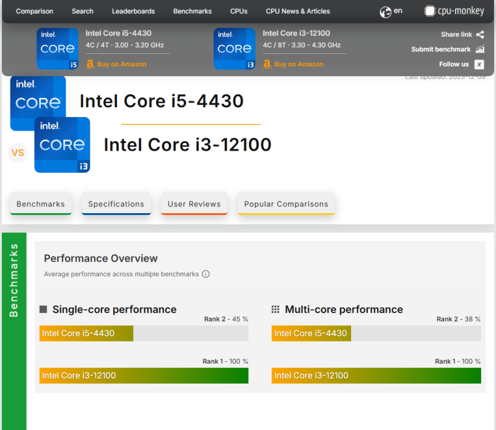The image size is (496, 430).
Task: Click Buy on Amazon for Core i3-12100
Action: 298,64
